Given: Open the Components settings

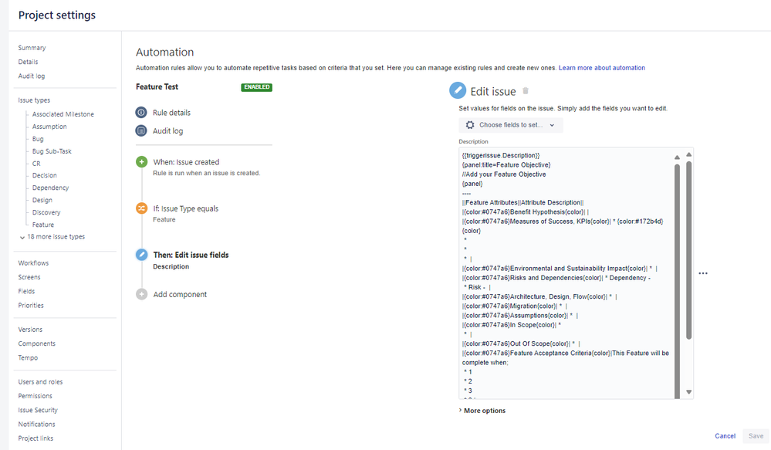Looking at the screenshot, I should [x=36, y=343].
